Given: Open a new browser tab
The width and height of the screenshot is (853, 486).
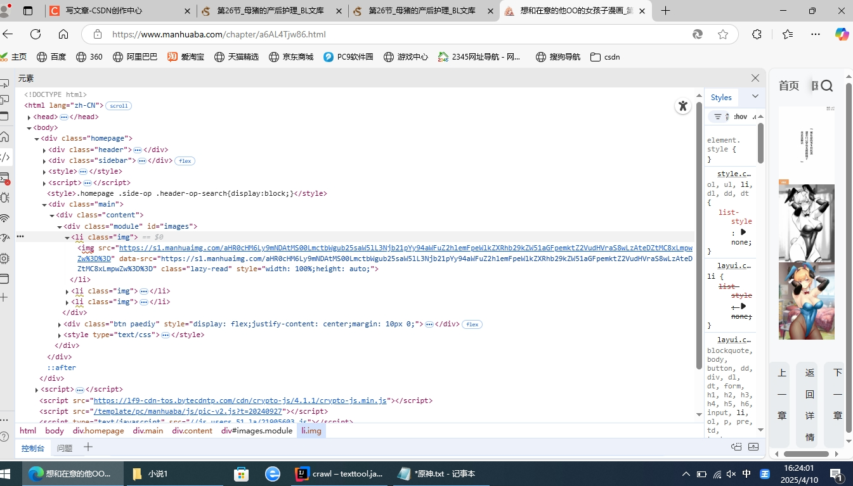Looking at the screenshot, I should tap(665, 11).
